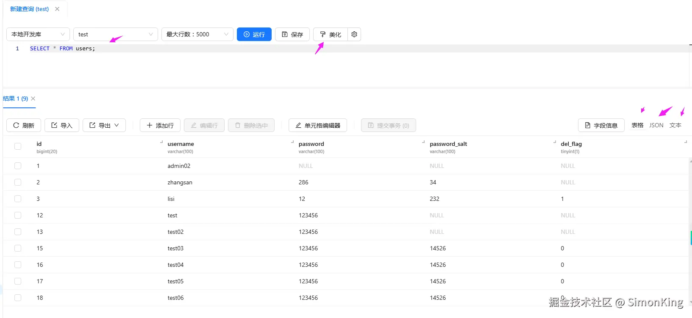
Task: Open the 导出 export dropdown
Action: pyautogui.click(x=104, y=125)
